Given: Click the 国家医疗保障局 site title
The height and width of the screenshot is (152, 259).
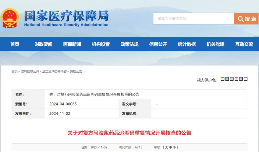Looking at the screenshot, I should 66,16.
